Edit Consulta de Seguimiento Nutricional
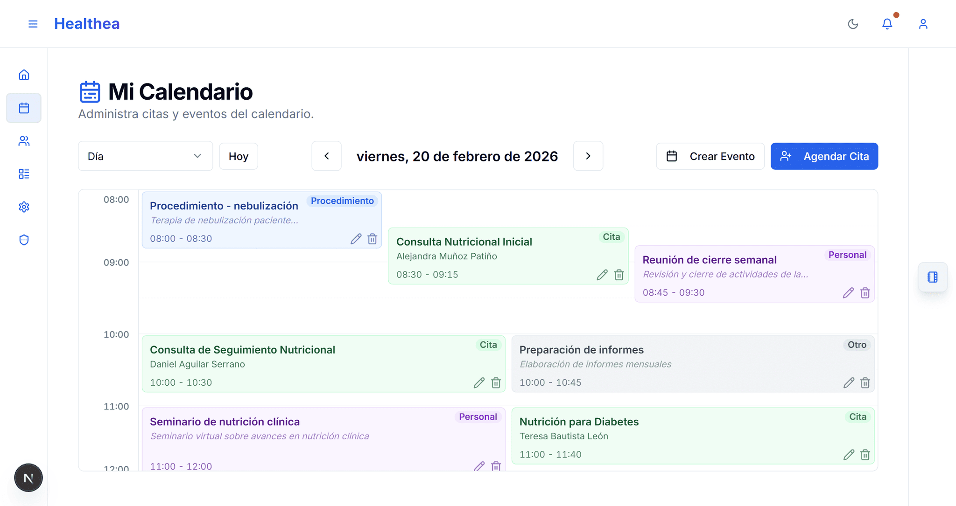The image size is (956, 506). coord(479,383)
